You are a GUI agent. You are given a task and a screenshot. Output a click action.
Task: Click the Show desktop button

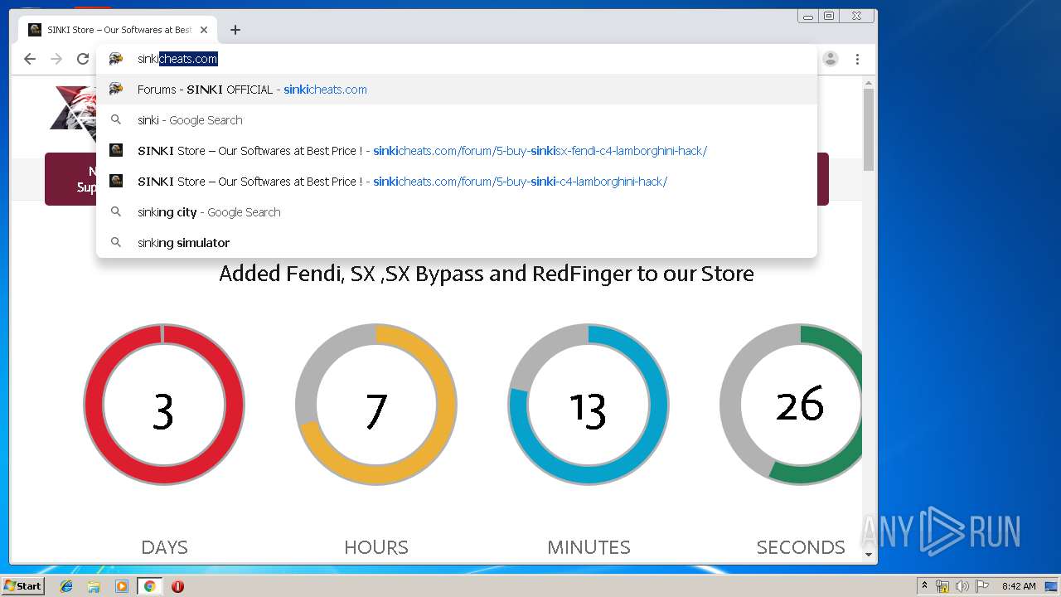pyautogui.click(x=1053, y=586)
